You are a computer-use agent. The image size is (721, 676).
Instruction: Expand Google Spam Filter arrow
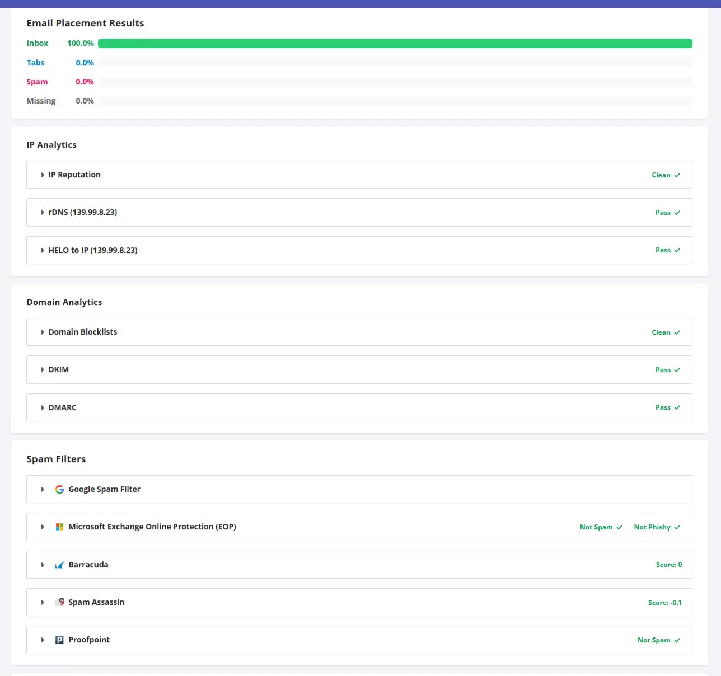[43, 490]
